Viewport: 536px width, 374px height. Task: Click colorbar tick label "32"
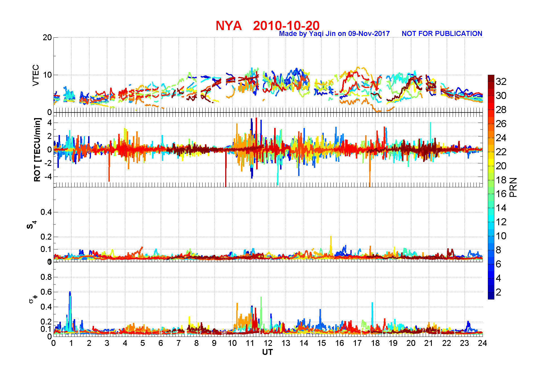(x=501, y=82)
